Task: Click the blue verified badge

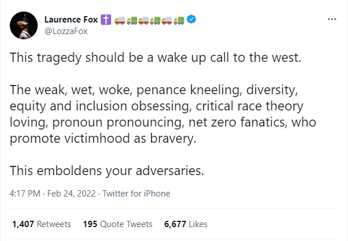Action: (x=193, y=20)
